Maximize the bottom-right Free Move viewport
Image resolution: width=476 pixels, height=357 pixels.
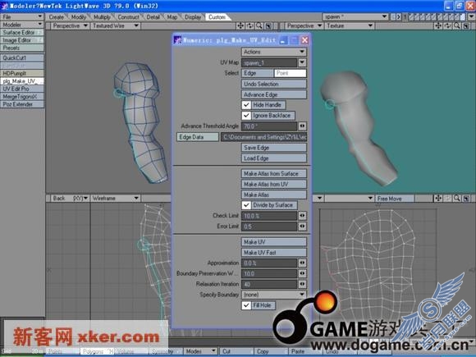tap(466, 199)
